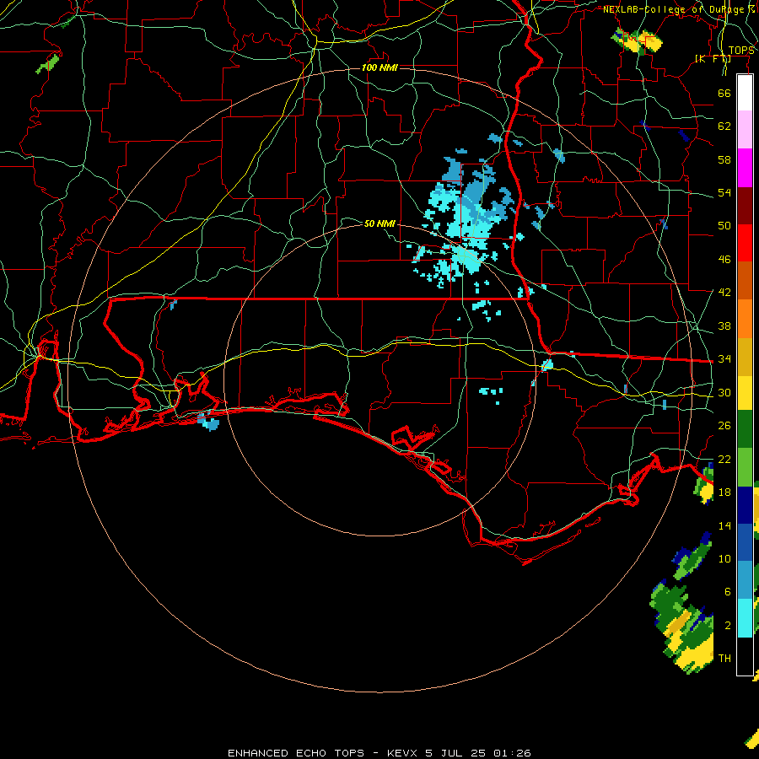Click the 'TOPS' legend heading

point(741,51)
